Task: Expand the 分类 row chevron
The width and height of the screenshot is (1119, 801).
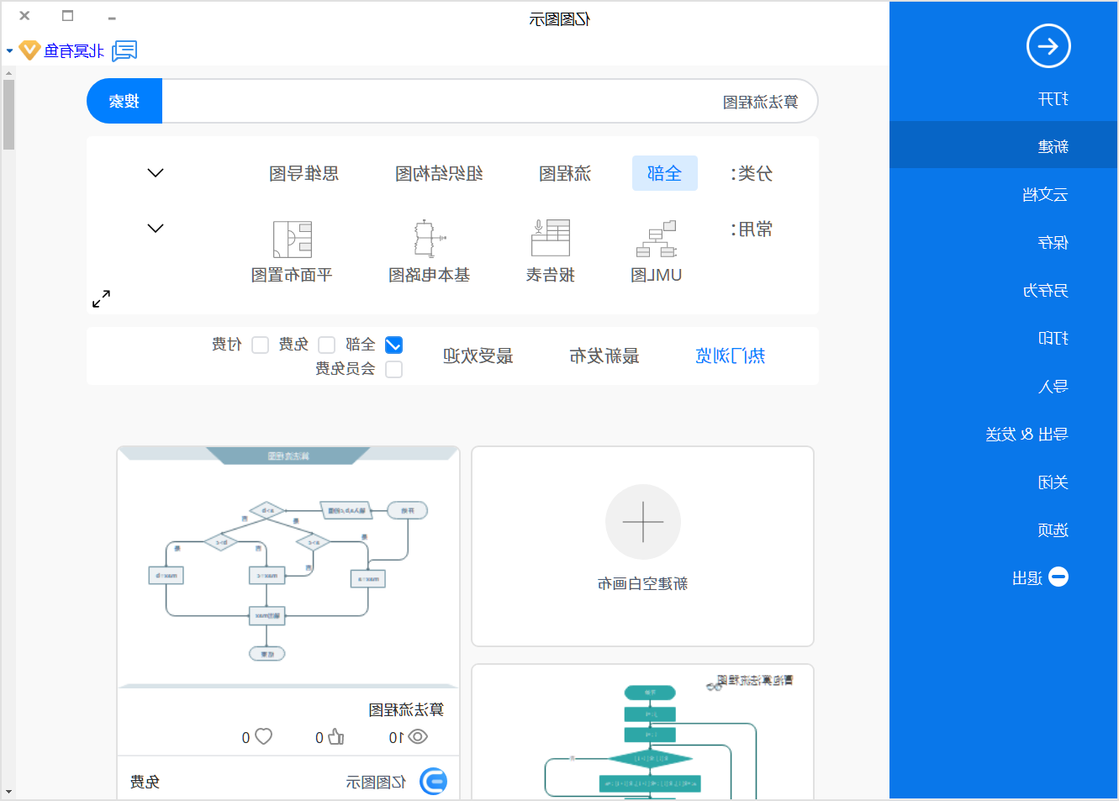Action: pyautogui.click(x=156, y=173)
